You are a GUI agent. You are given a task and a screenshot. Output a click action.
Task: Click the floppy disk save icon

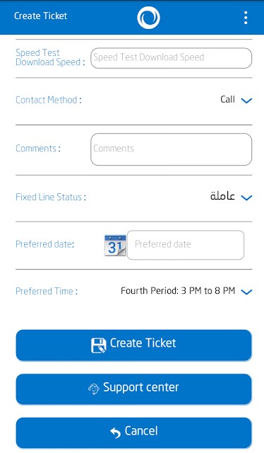click(99, 345)
